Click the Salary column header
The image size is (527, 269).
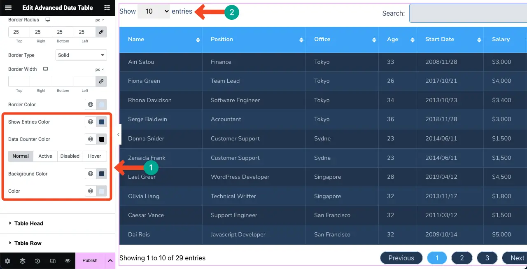[x=505, y=40]
